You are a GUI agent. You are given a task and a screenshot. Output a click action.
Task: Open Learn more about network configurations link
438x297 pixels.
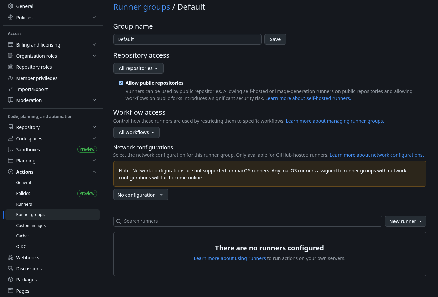coord(377,155)
